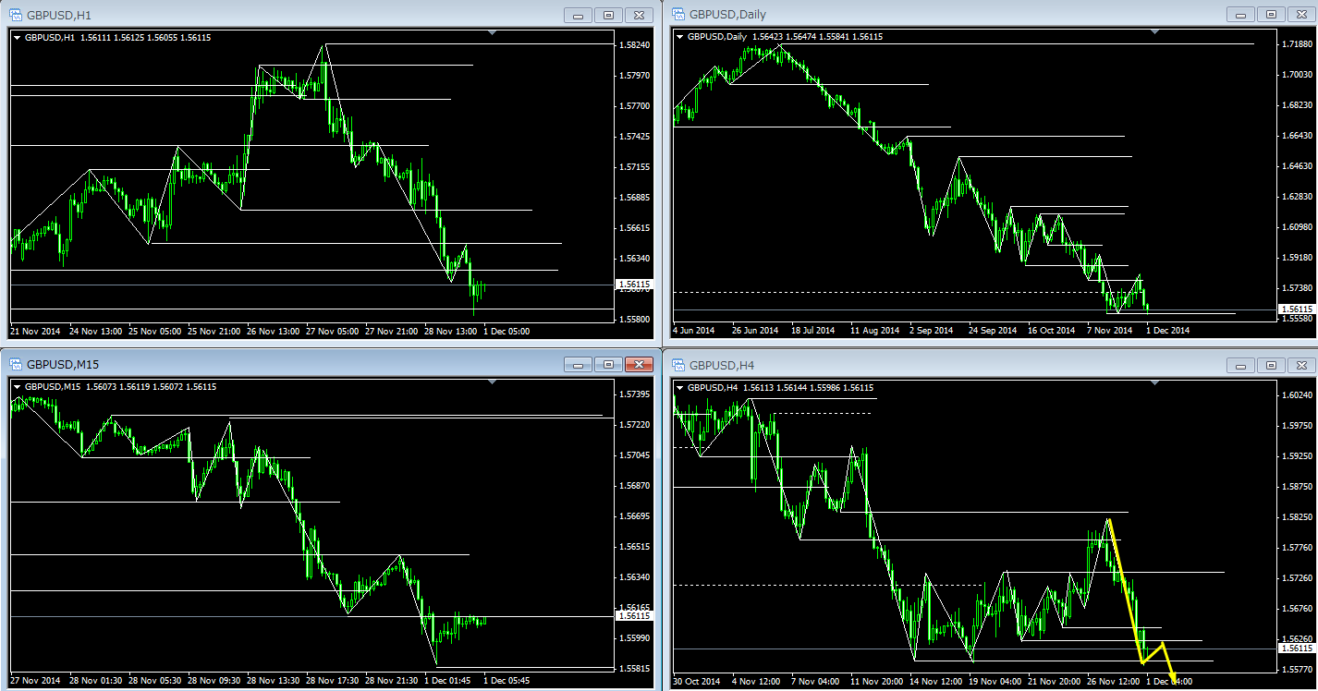Viewport: 1318px width, 691px height.
Task: Maximize the GBPUSD,H4 chart window
Action: 1272,365
